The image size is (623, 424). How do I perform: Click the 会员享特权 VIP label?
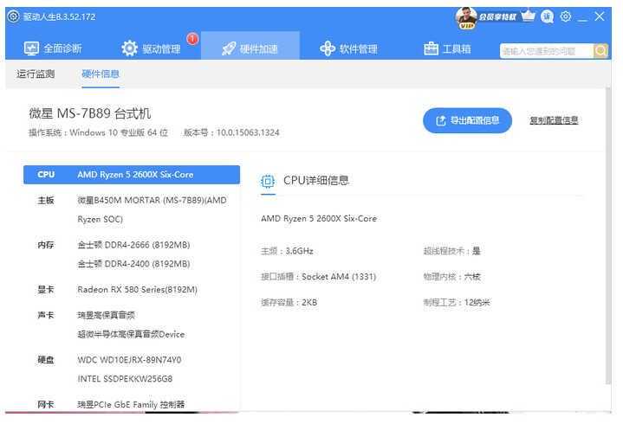pyautogui.click(x=497, y=16)
